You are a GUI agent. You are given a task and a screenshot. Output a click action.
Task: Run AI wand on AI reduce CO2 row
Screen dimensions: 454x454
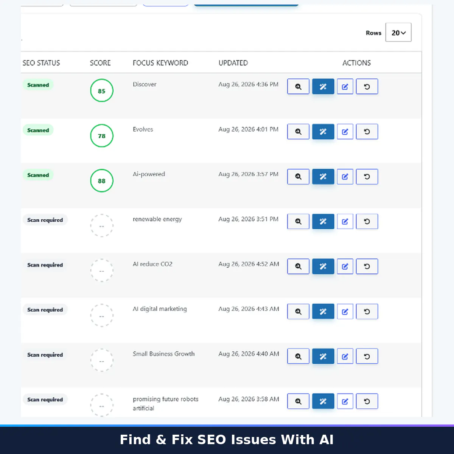[323, 266]
